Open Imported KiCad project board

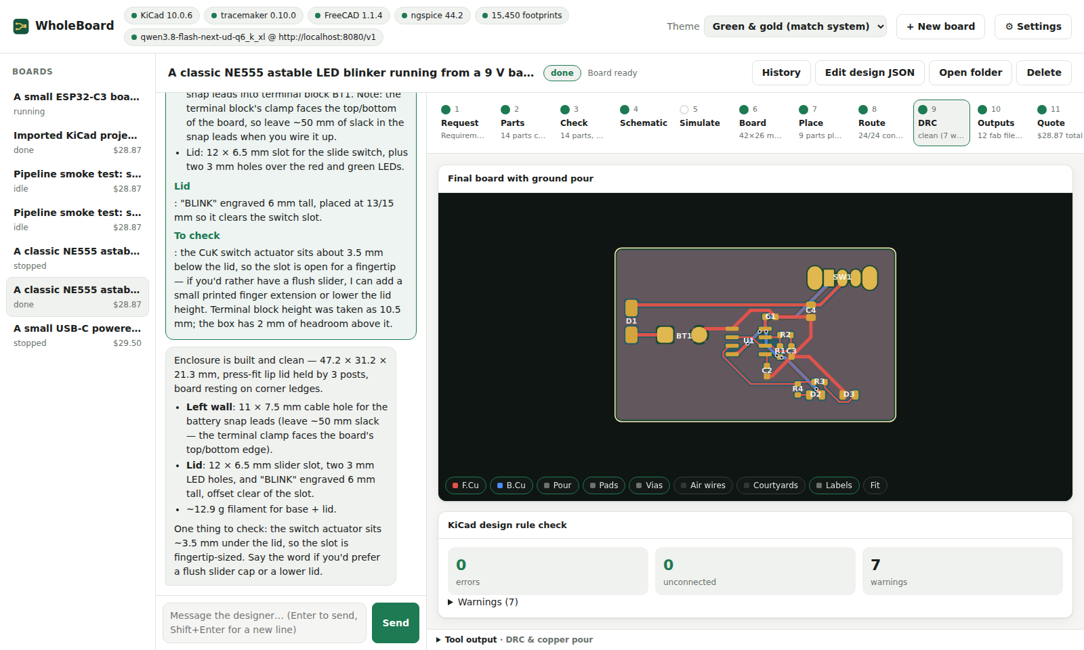click(77, 142)
